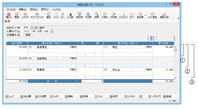Image resolution: width=198 pixels, height=109 pixels.
Task: Click the 登録 (register) toolbar icon
Action: click(x=16, y=15)
